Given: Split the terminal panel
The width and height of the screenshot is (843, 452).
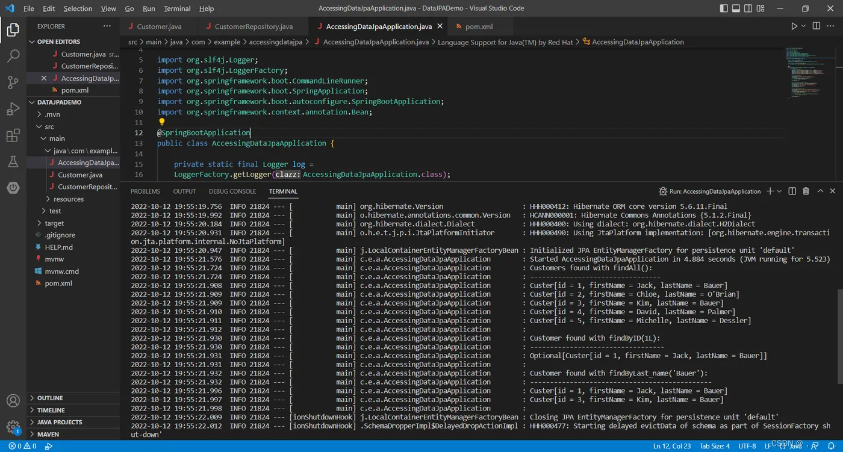Looking at the screenshot, I should (x=792, y=191).
